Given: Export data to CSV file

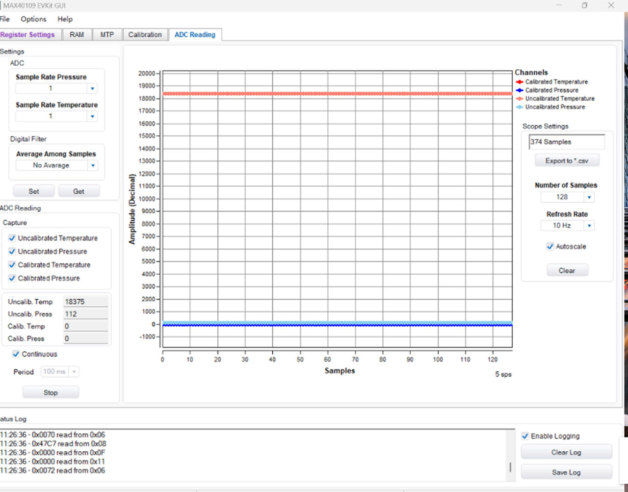Looking at the screenshot, I should 567,160.
